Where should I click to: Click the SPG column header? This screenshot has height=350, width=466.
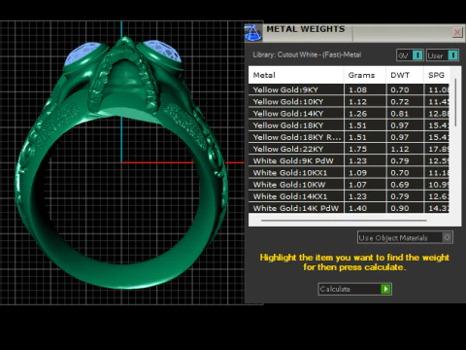pos(436,75)
